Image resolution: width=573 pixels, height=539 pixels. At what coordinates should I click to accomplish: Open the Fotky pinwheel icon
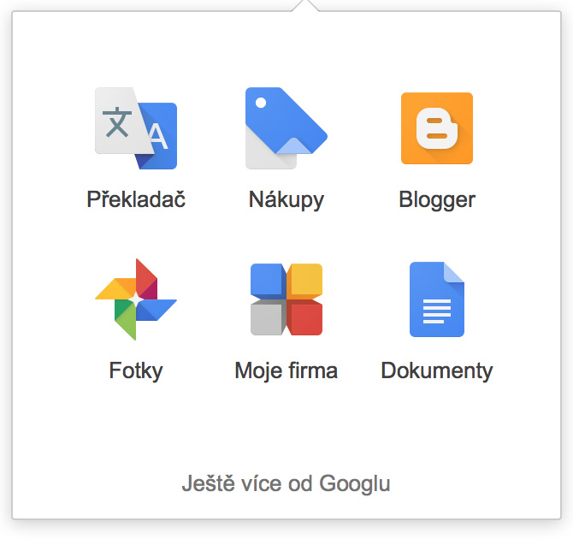[x=136, y=299]
